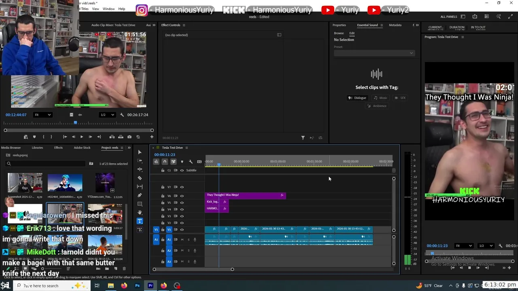
Task: Open Tesla Test Drive timeline panel menu
Action: tap(186, 148)
